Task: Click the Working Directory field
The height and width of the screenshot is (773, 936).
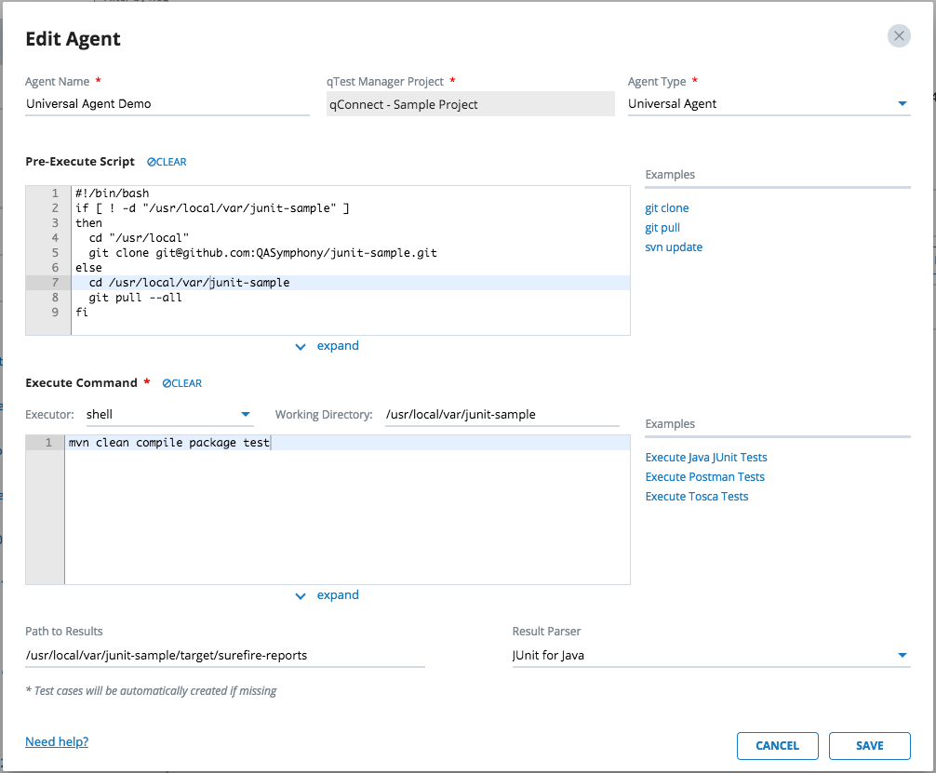Action: [x=501, y=415]
